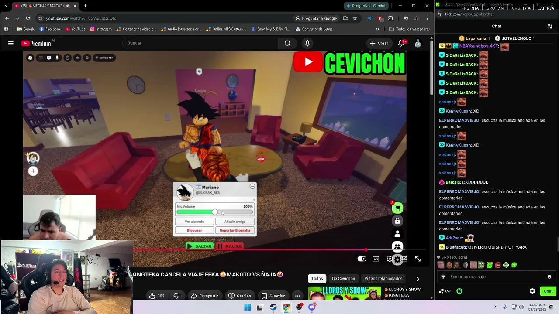Click the youtube.com address bar URL
The width and height of the screenshot is (559, 314).
[81, 18]
